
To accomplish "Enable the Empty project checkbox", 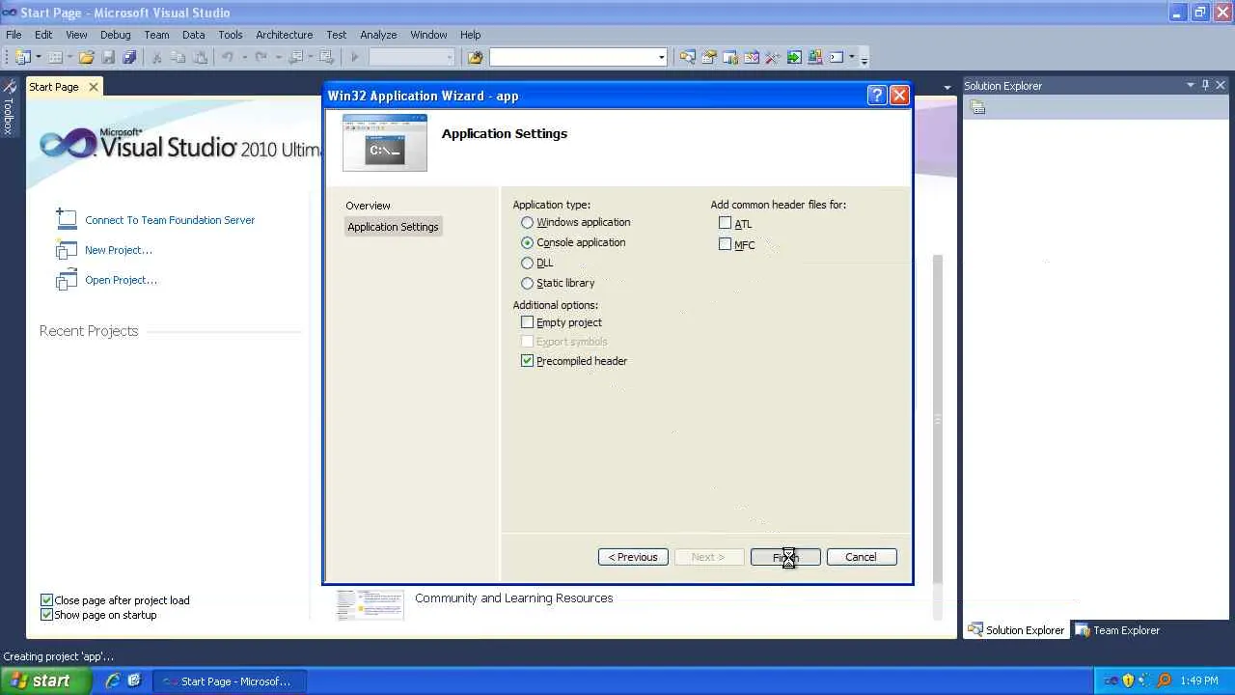I will click(x=527, y=322).
